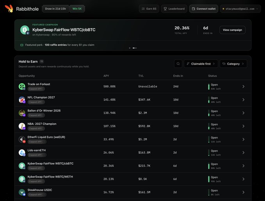The width and height of the screenshot is (265, 201).
Task: Click the NFL Champion 2027 icon
Action: [22, 100]
